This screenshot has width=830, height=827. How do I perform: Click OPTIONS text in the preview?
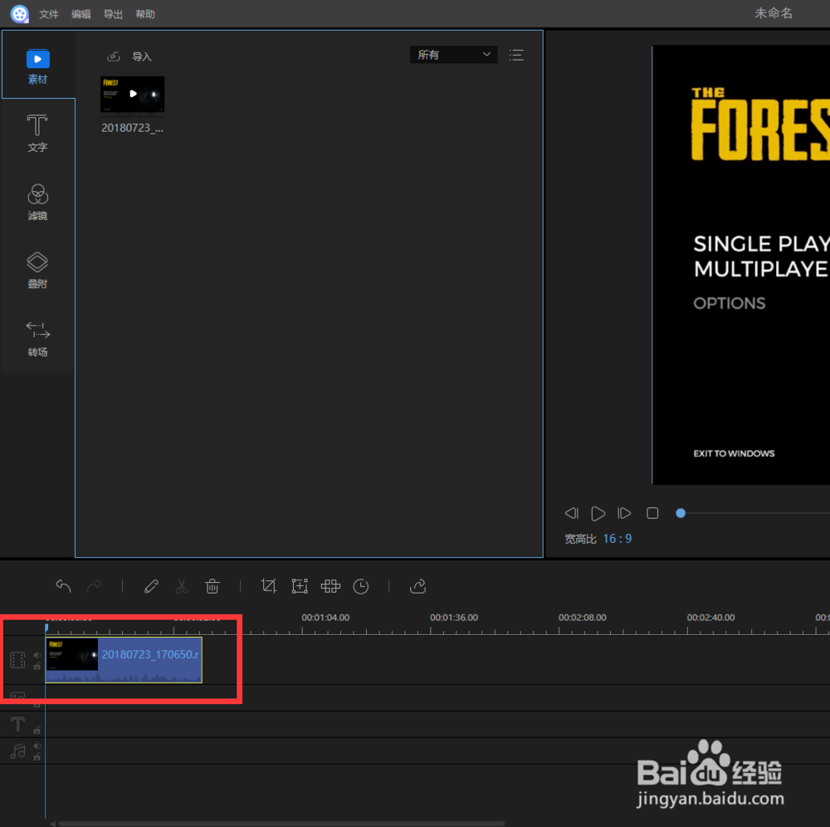(x=730, y=303)
